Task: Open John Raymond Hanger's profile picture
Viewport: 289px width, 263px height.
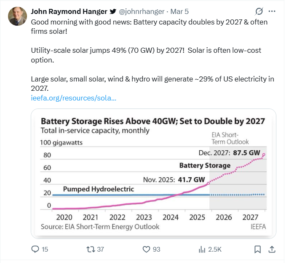Action: point(17,16)
